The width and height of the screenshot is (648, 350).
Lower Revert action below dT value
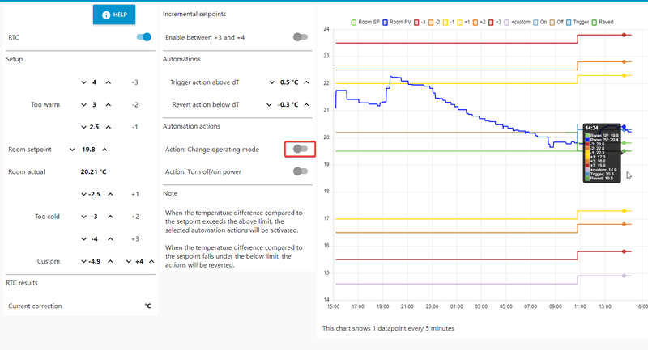click(268, 104)
